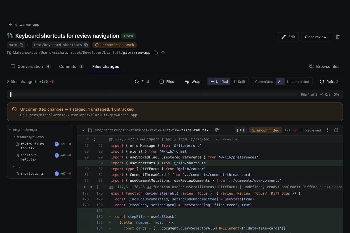Delete the review with the trash icon

tap(337, 37)
